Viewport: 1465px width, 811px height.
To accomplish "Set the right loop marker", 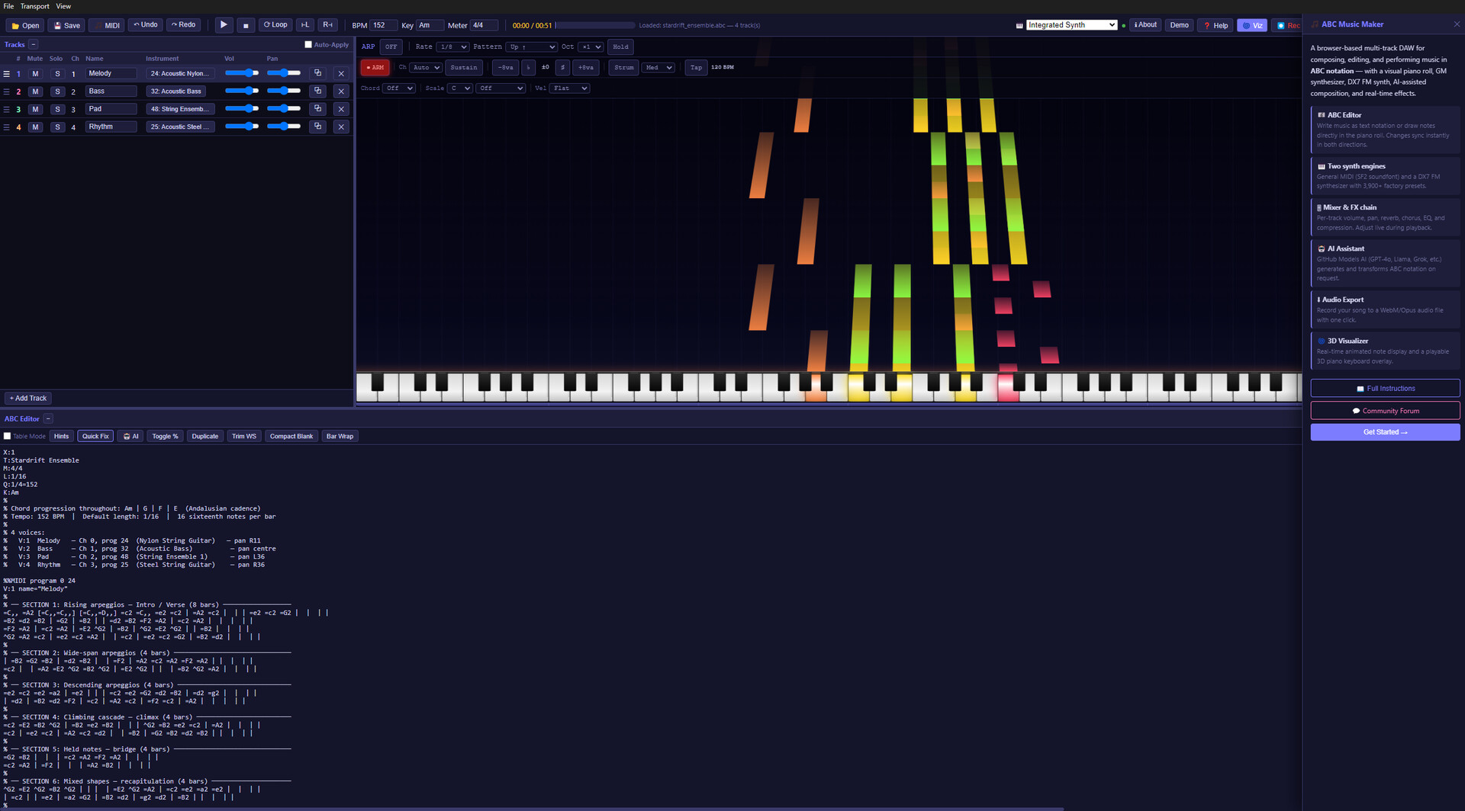I will point(328,25).
